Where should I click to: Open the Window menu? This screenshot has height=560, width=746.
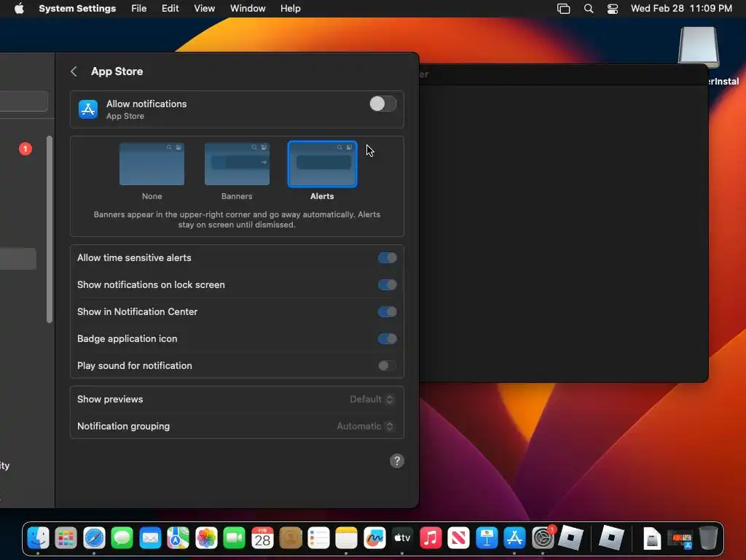point(248,9)
